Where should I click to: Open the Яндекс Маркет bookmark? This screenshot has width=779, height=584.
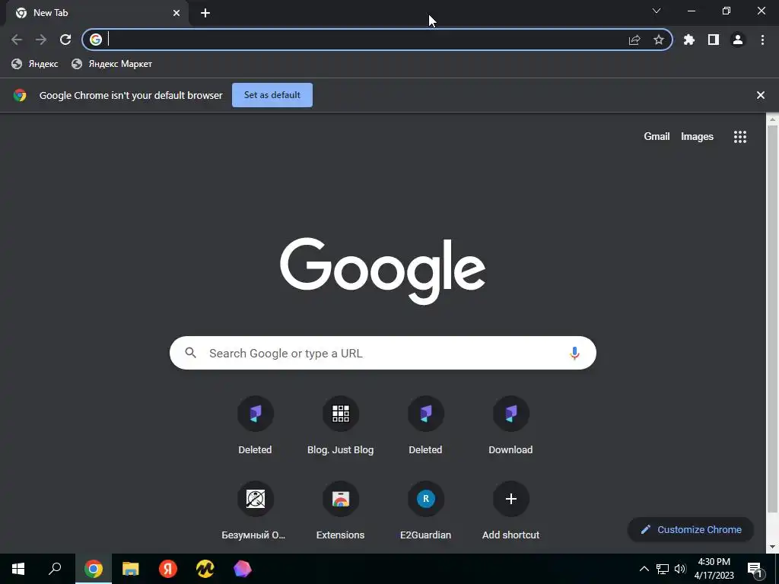112,64
